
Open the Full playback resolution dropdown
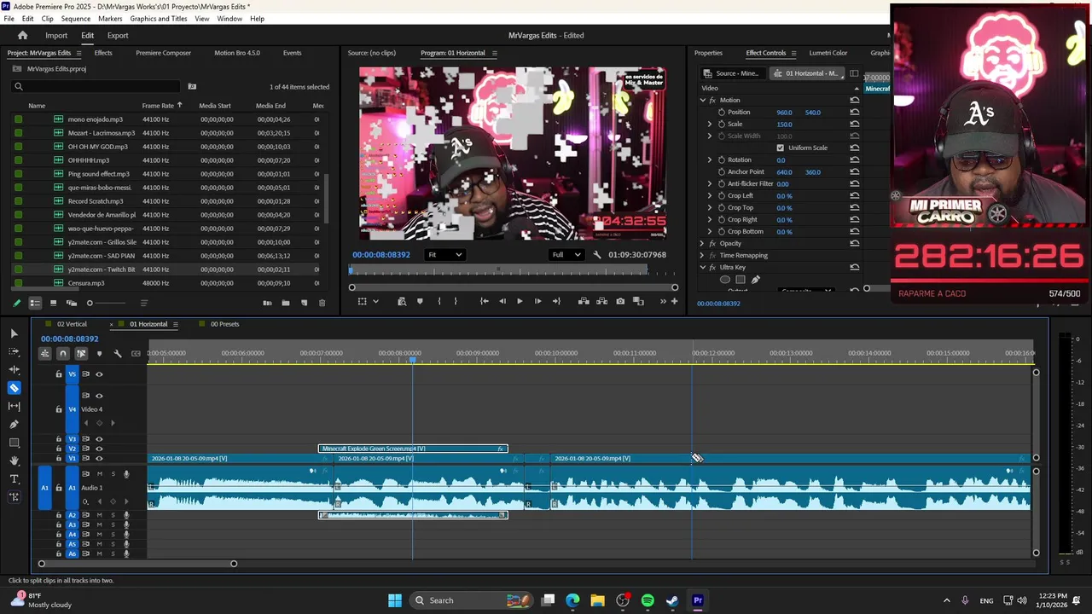pos(566,255)
